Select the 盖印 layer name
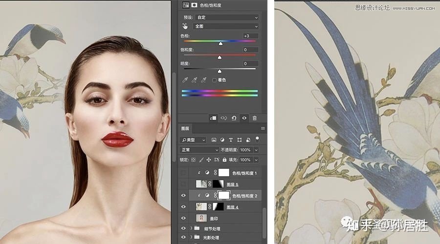440x244 pixels. click(x=214, y=218)
